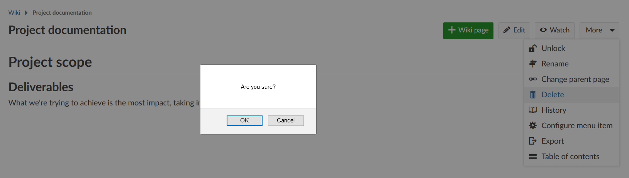
Task: Select History in the More menu
Action: click(x=554, y=110)
